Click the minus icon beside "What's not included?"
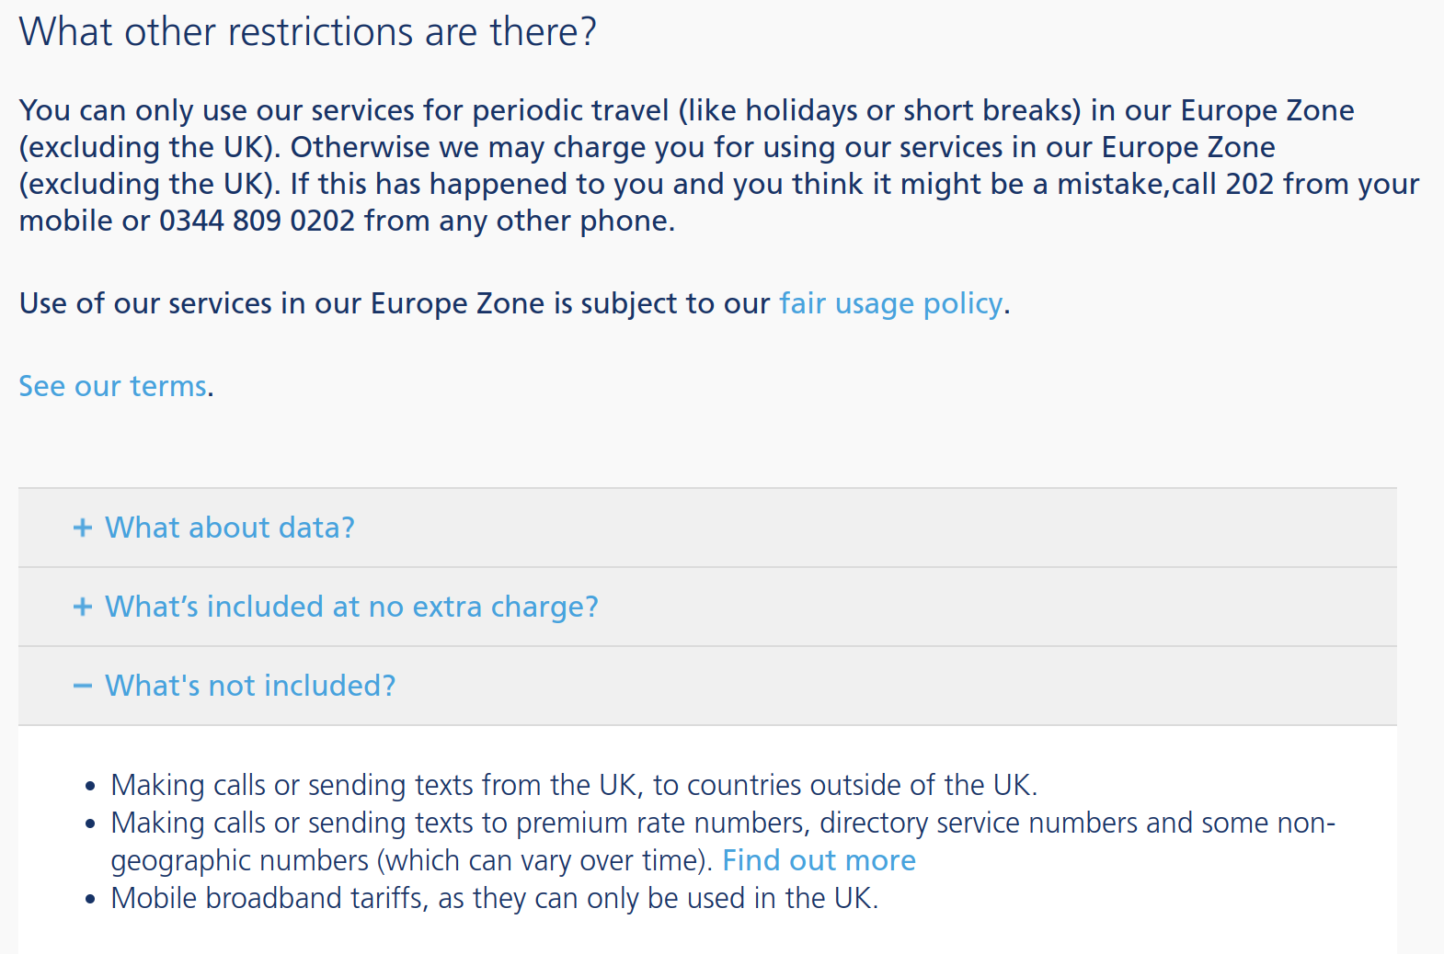Image resolution: width=1444 pixels, height=954 pixels. click(83, 686)
